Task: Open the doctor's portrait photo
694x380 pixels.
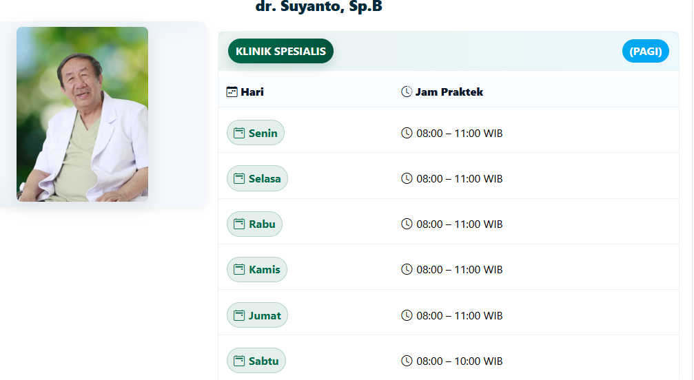Action: [x=82, y=114]
